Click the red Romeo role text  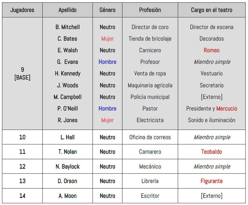211,50
